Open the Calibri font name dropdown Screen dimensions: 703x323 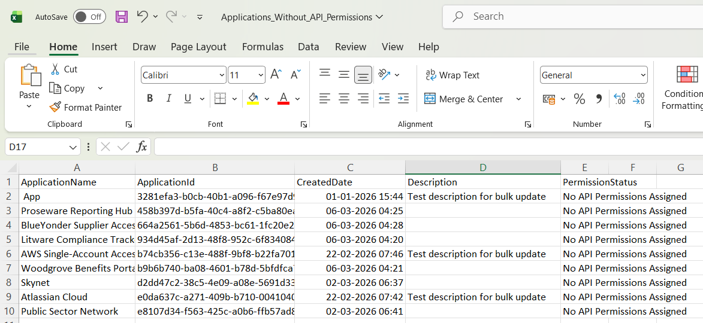[x=221, y=75]
